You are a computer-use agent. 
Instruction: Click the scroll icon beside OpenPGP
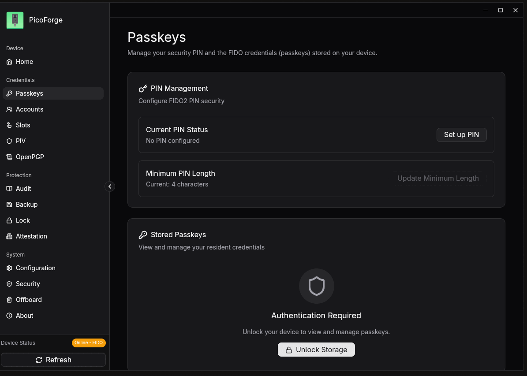click(9, 157)
